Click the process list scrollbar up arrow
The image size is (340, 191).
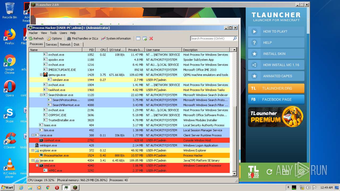pos(234,50)
